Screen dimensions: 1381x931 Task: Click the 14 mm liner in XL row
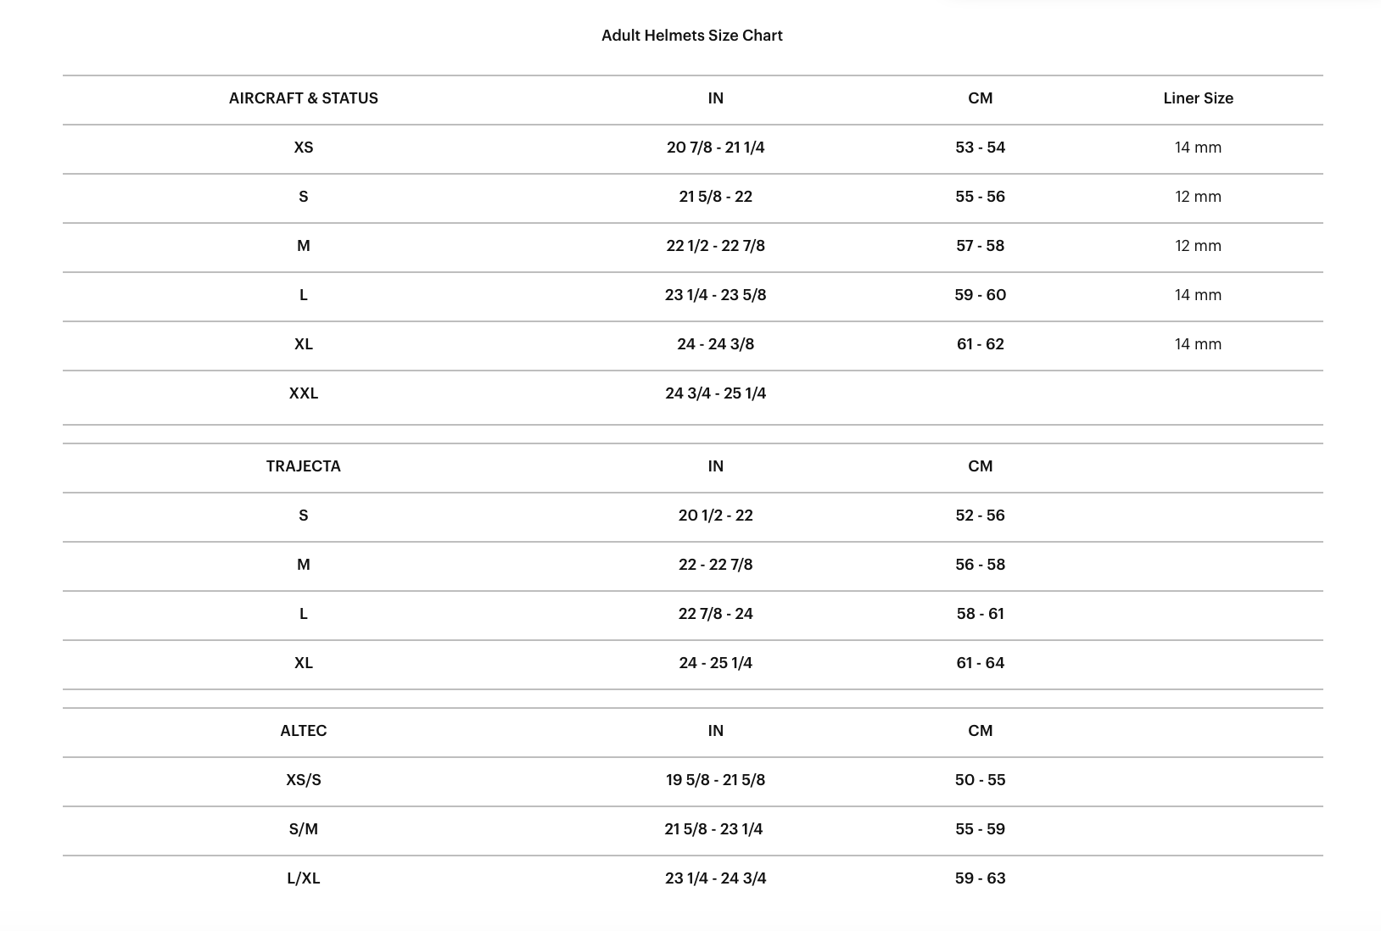tap(1198, 344)
